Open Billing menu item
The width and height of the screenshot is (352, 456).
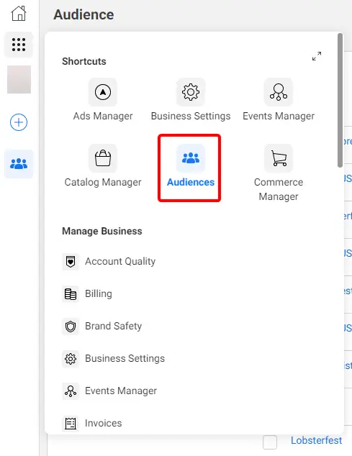(x=99, y=293)
